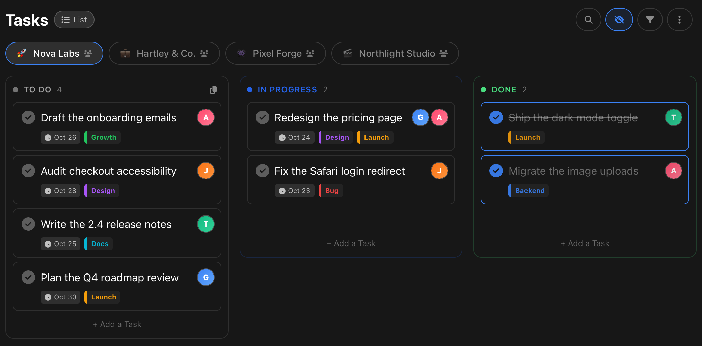702x346 pixels.
Task: Mark Plan the Q4 roadmap review complete
Action: click(28, 277)
